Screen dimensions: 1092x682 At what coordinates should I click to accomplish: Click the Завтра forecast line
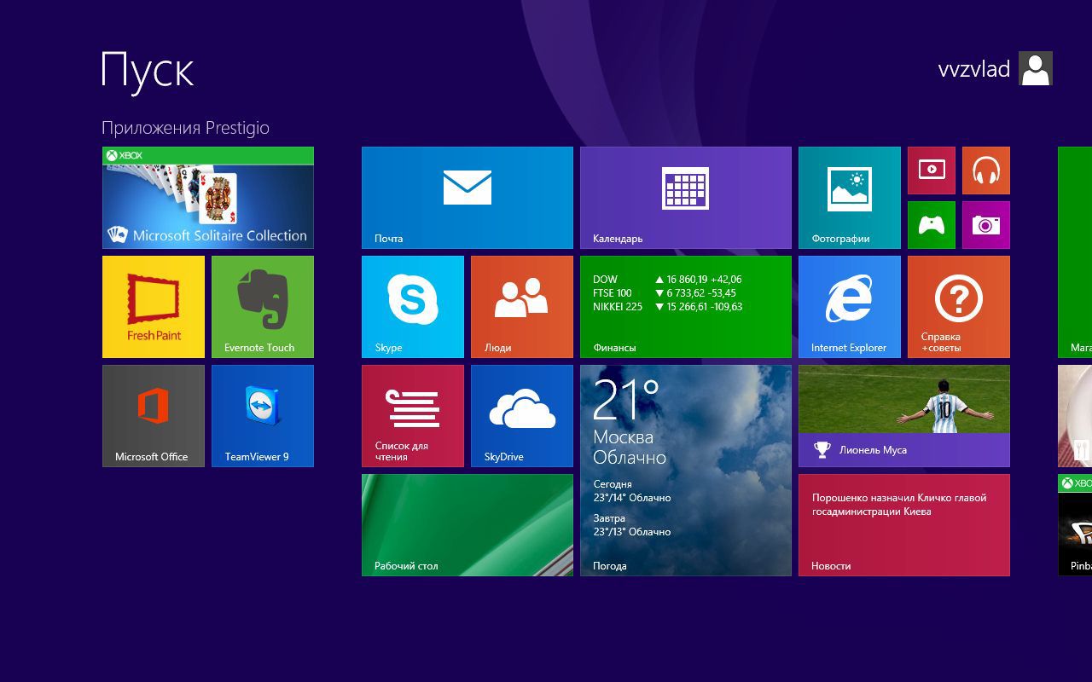632,525
